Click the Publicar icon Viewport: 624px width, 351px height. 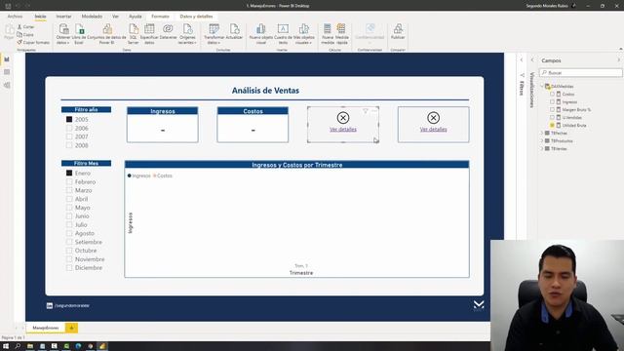(x=398, y=28)
